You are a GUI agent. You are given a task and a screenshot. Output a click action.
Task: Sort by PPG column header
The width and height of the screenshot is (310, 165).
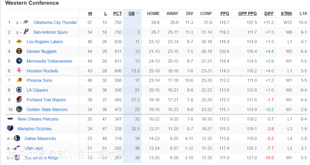click(x=225, y=13)
